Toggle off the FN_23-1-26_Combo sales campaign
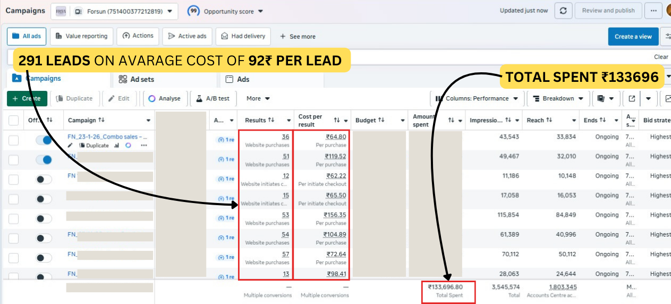This screenshot has width=671, height=304. tap(44, 140)
